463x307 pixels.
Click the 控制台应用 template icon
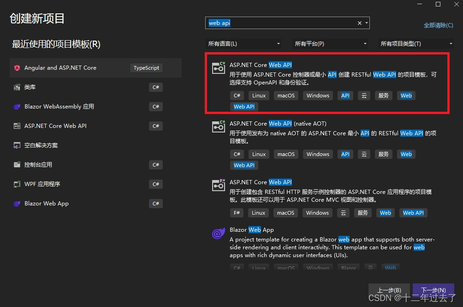coord(18,164)
